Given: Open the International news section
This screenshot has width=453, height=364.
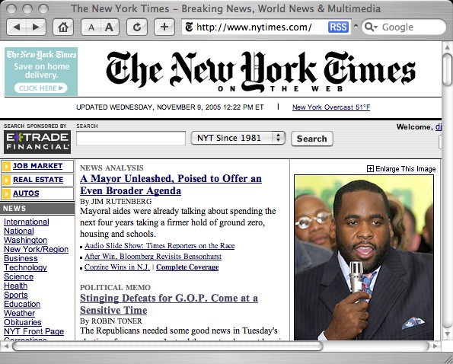Looking at the screenshot, I should [27, 222].
